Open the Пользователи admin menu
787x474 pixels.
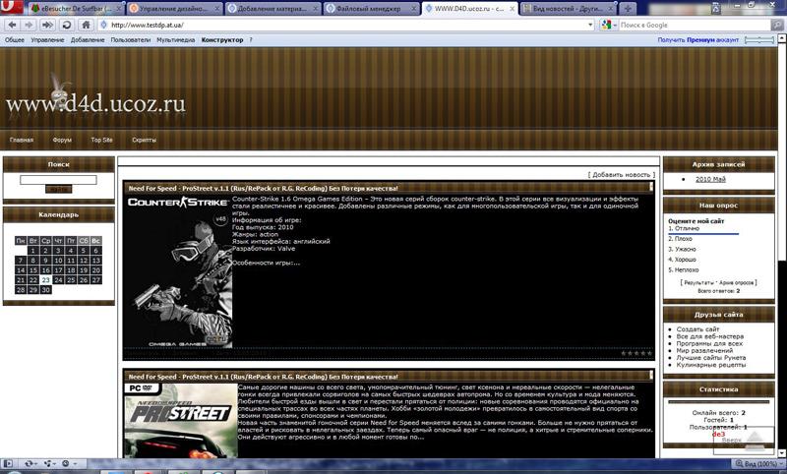click(x=131, y=39)
